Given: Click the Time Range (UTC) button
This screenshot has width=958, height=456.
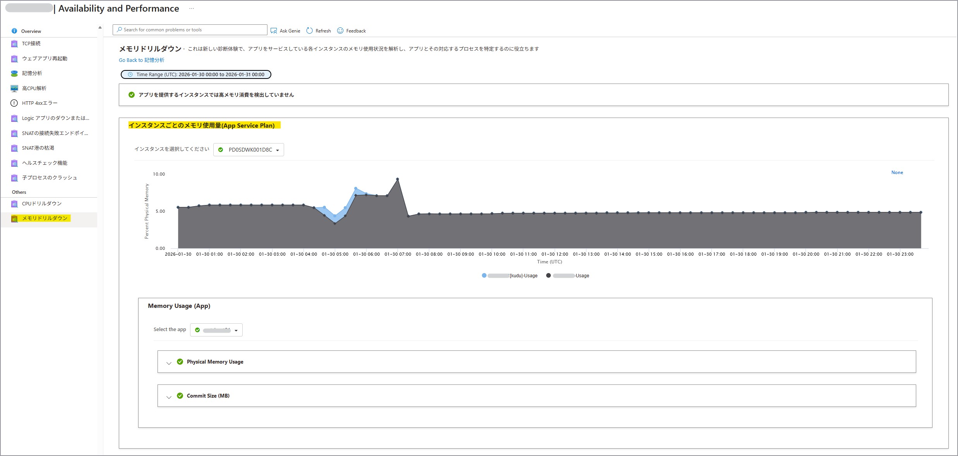Looking at the screenshot, I should pyautogui.click(x=196, y=74).
